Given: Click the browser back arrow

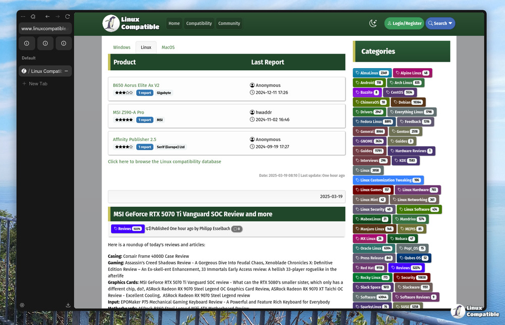Looking at the screenshot, I should tap(47, 17).
